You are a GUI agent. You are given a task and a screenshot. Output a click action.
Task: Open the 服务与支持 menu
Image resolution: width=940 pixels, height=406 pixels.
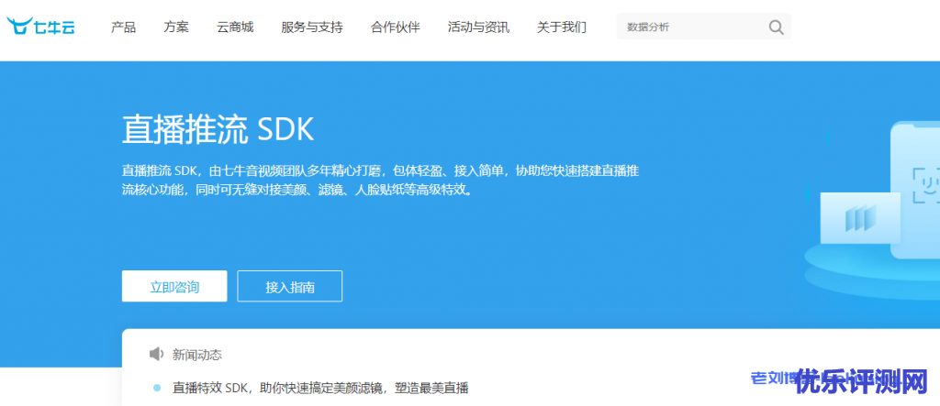(x=312, y=27)
